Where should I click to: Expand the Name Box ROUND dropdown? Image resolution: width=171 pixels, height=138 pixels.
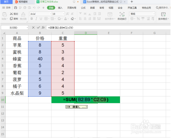[x=27, y=27]
